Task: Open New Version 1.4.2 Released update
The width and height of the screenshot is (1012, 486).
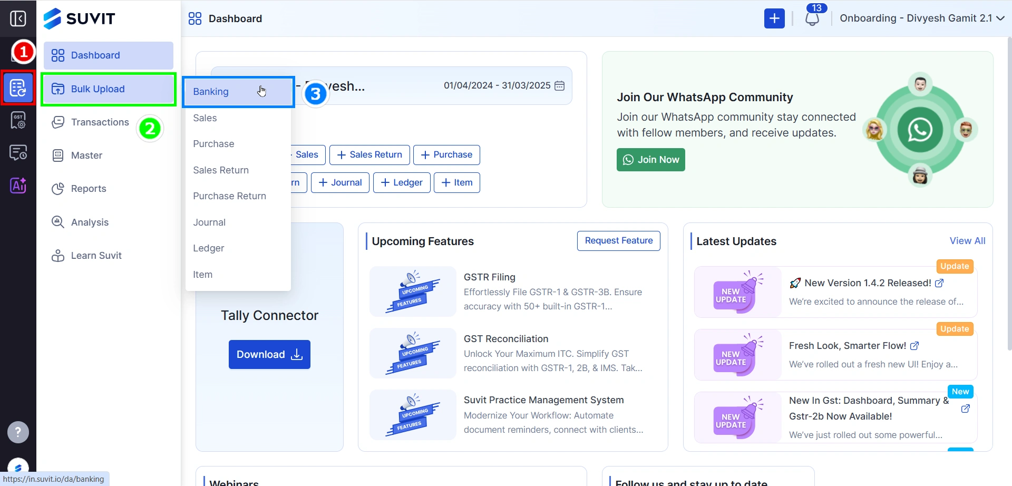Action: [868, 283]
